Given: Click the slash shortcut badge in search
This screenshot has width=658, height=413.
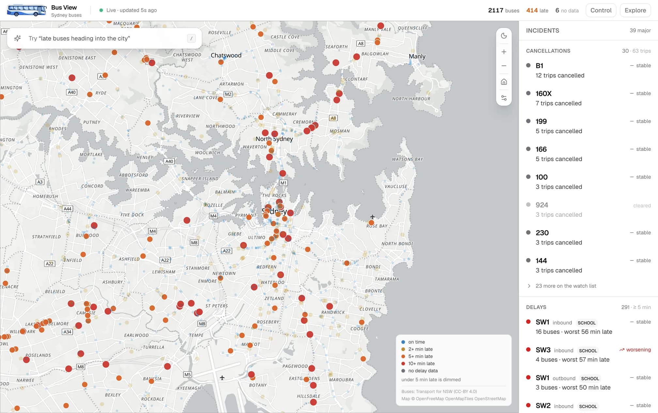Looking at the screenshot, I should [x=191, y=39].
